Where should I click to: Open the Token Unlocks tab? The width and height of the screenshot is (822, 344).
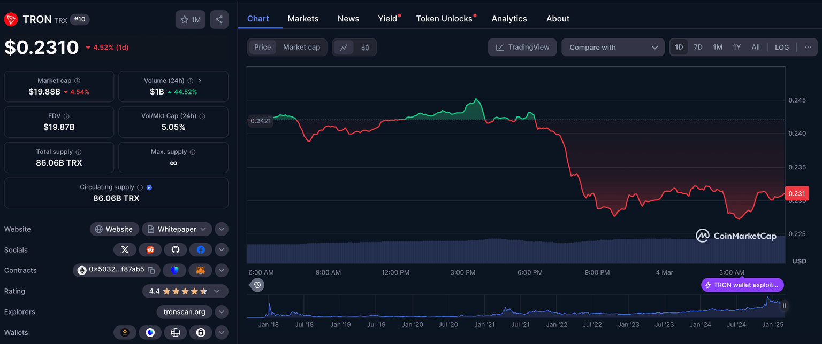[x=444, y=19]
